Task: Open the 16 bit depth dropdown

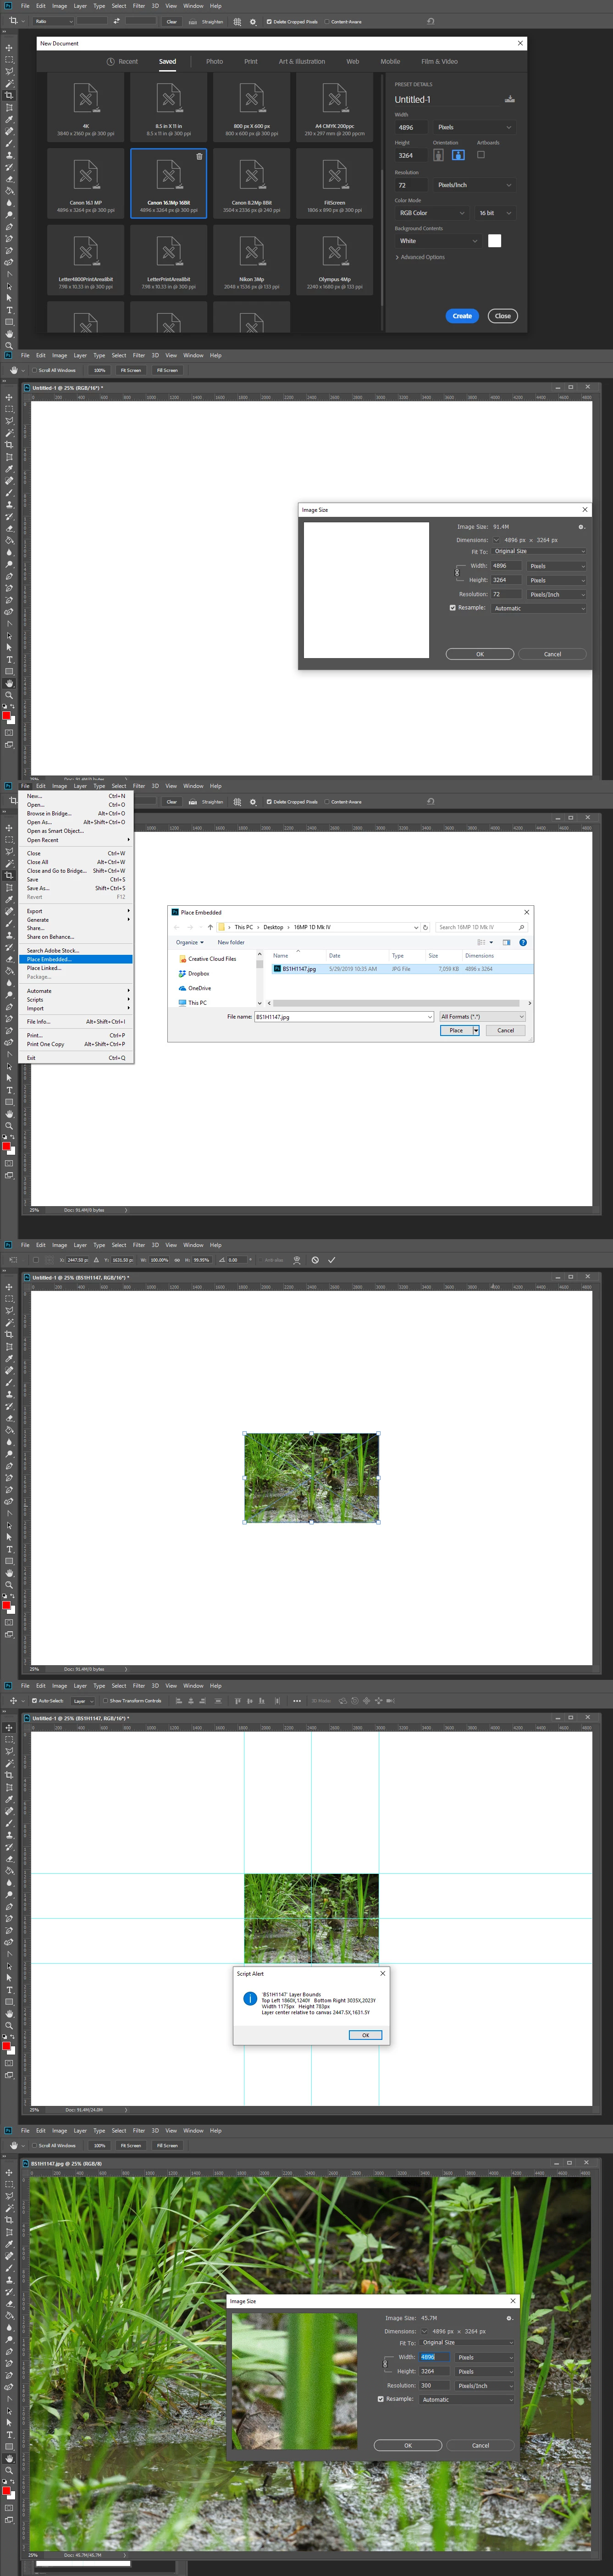Action: point(495,213)
